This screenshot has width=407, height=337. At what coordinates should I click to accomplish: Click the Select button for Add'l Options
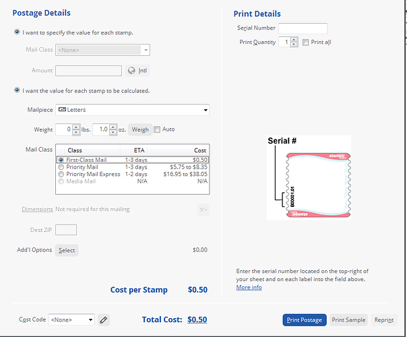click(67, 250)
